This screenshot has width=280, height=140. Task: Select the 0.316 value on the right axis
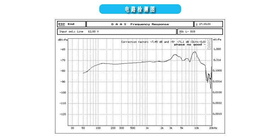pos(217,60)
